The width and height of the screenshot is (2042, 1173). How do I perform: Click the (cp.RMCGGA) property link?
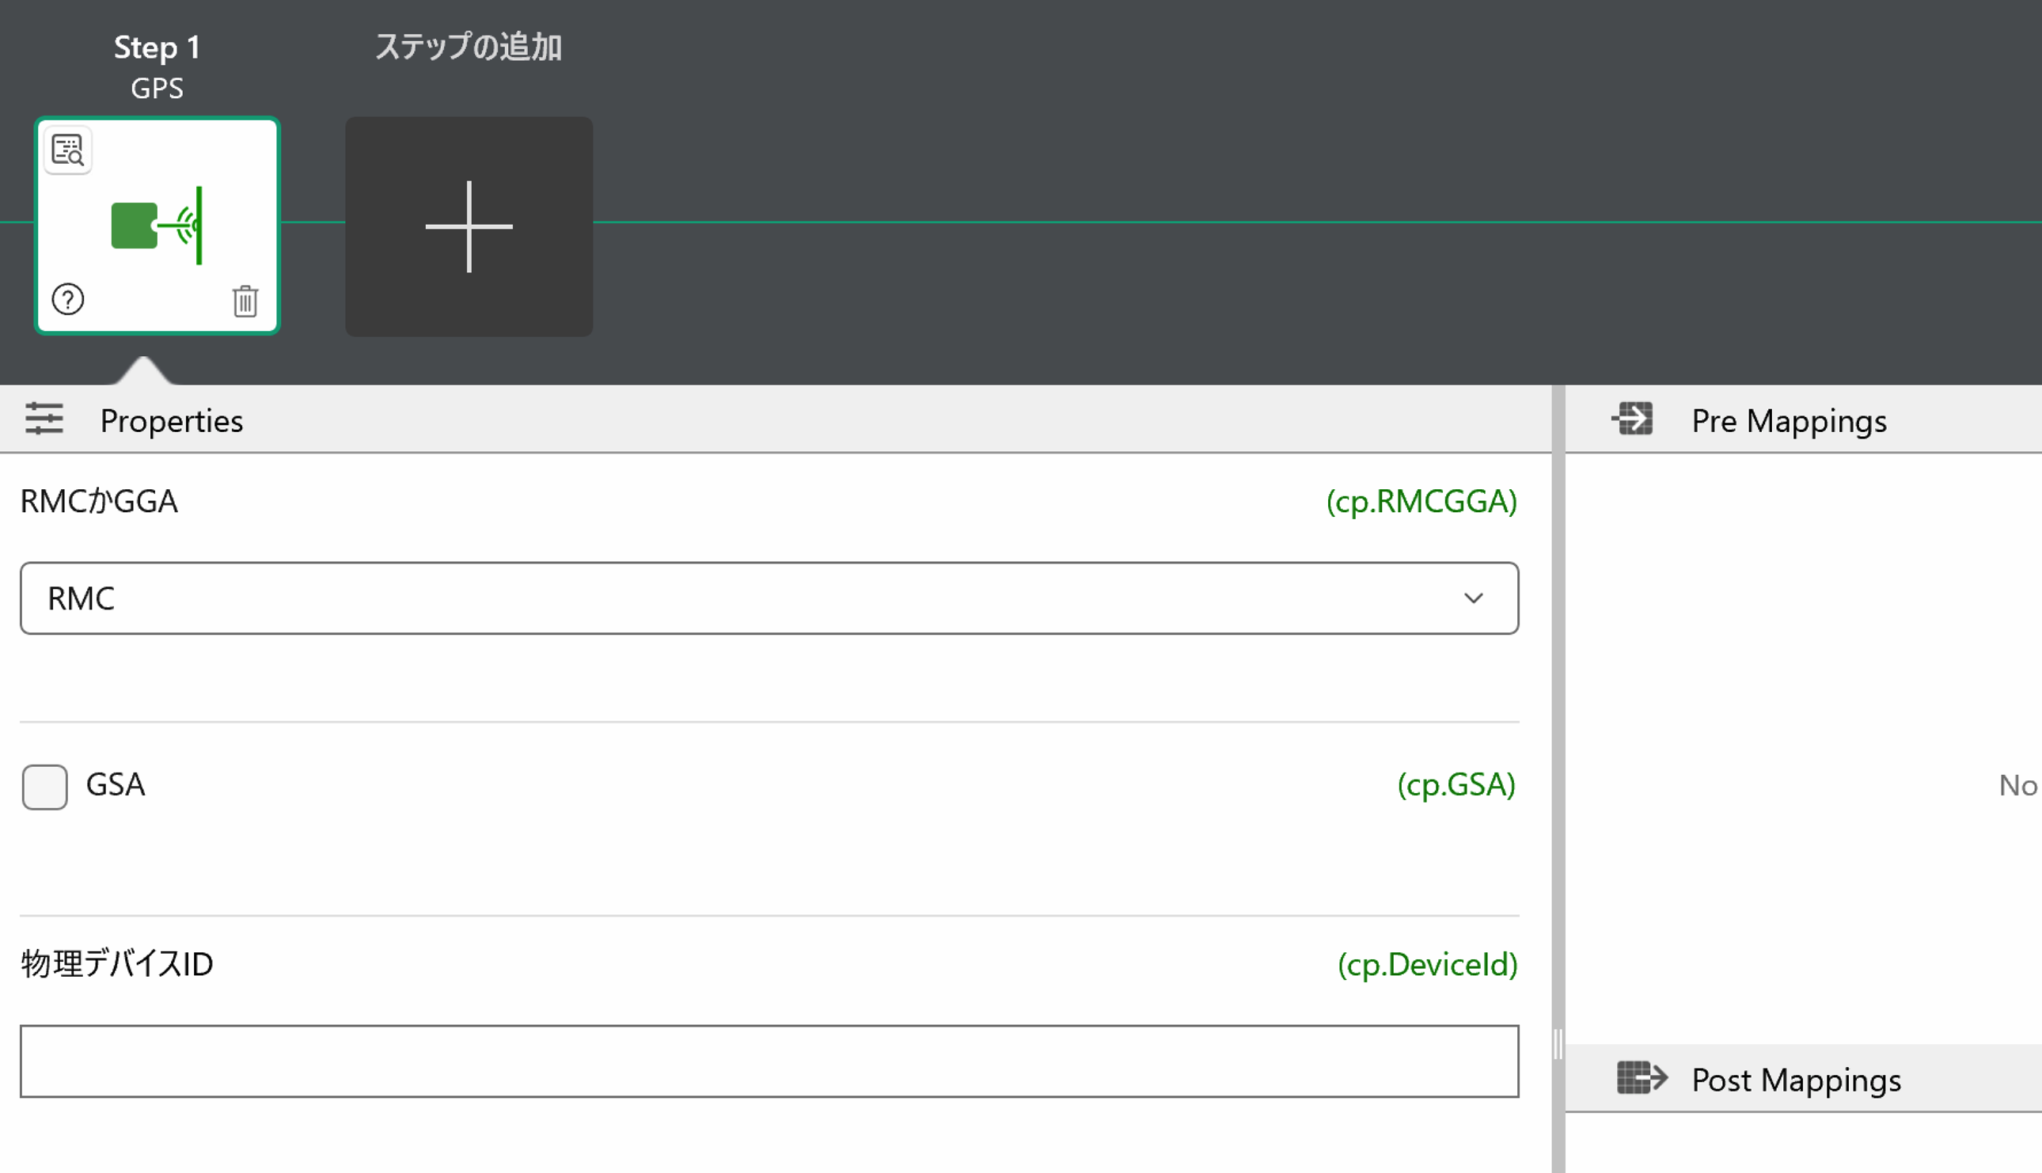(x=1421, y=501)
